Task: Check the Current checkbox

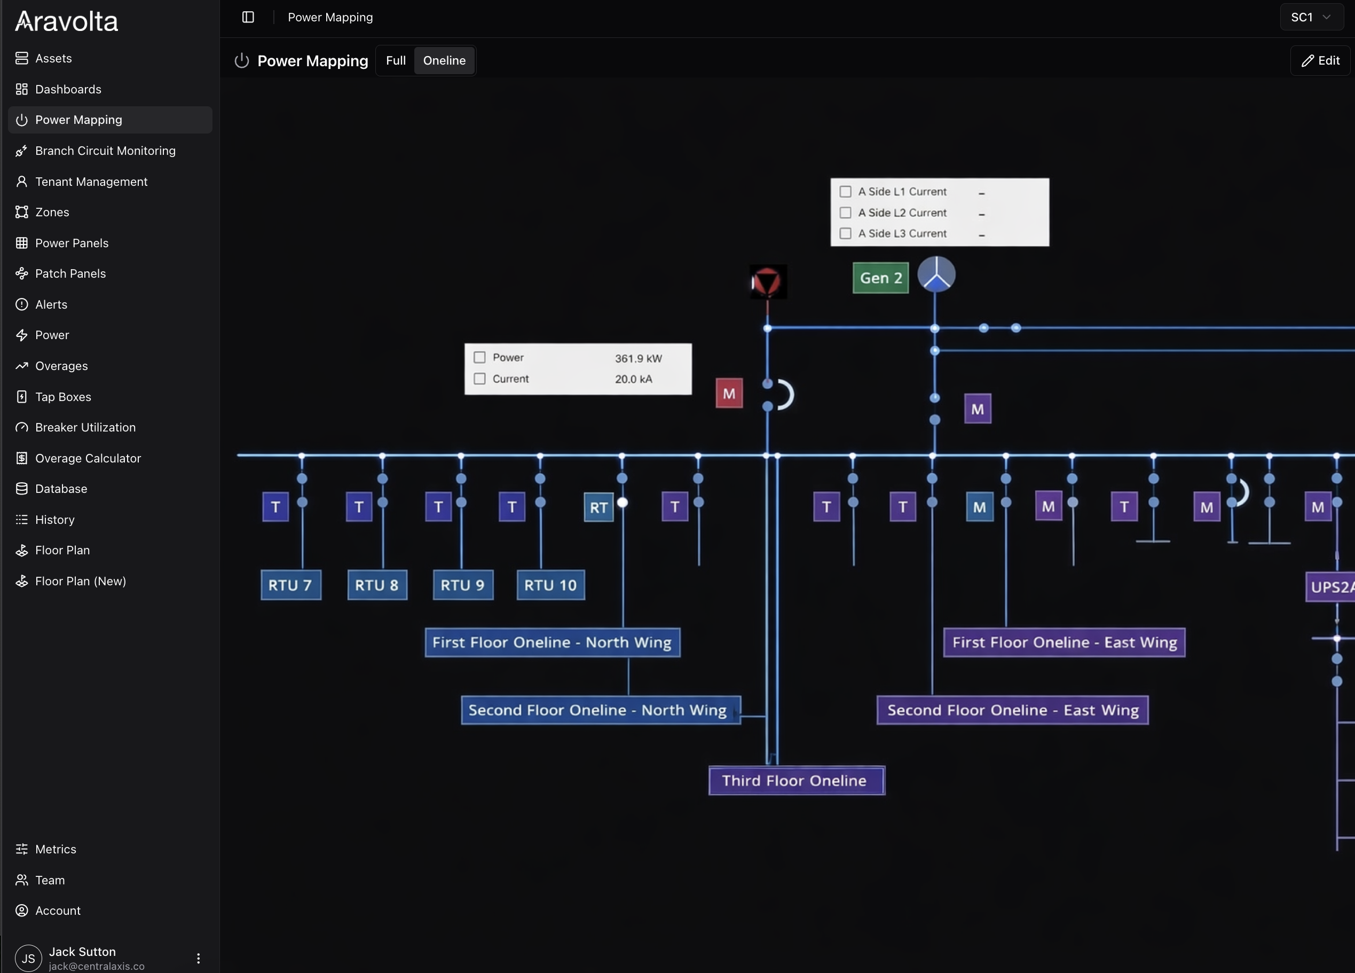Action: pyautogui.click(x=480, y=379)
